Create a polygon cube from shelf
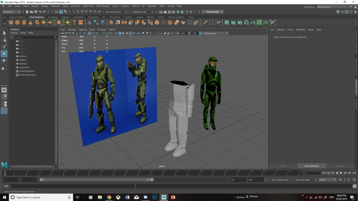The width and height of the screenshot is (358, 201). pos(17,22)
